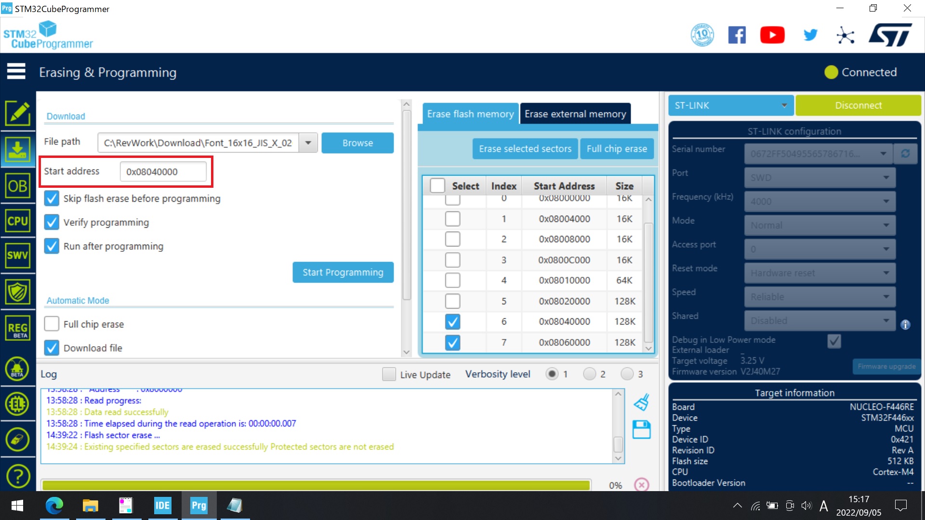The width and height of the screenshot is (925, 520).
Task: Open the CPU panel icon
Action: (17, 221)
